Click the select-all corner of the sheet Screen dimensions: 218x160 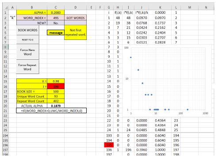(x=6, y=7)
